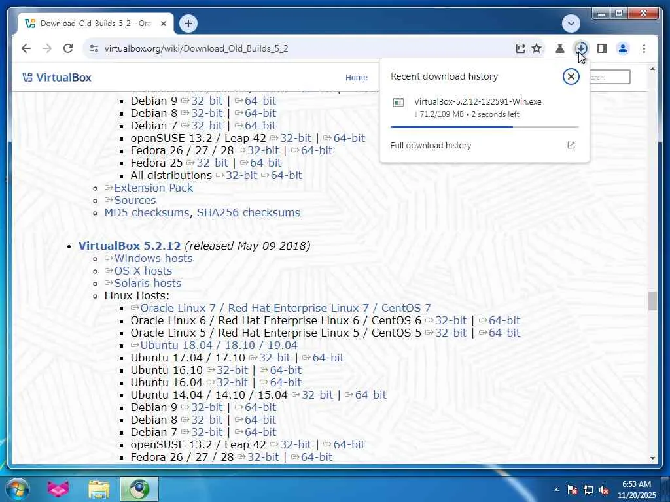Open Oracle Linux 5 64-bit link
The width and height of the screenshot is (670, 502).
(504, 333)
